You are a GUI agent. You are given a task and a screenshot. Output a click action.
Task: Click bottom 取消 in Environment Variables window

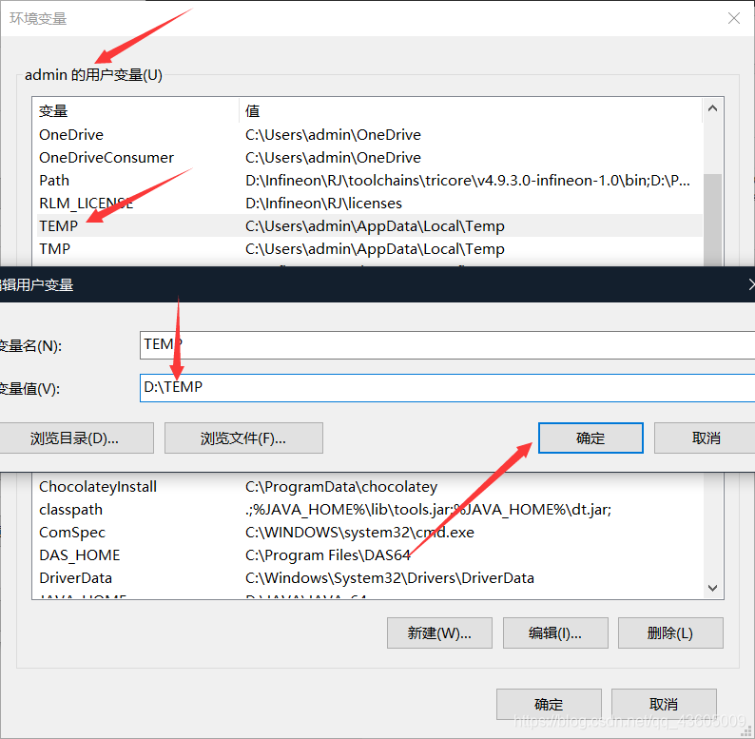[x=664, y=705]
